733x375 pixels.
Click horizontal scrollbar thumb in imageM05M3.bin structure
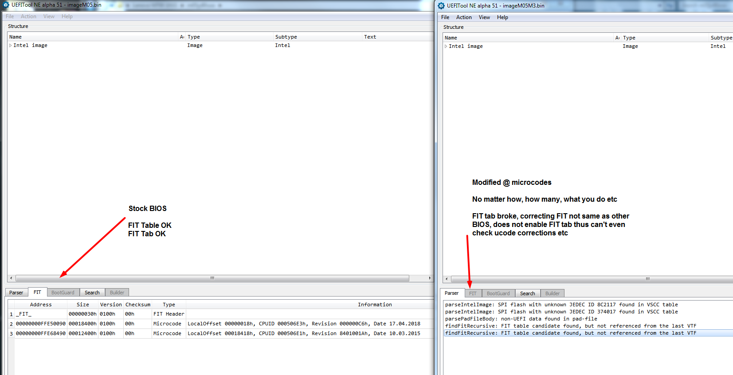(x=592, y=279)
